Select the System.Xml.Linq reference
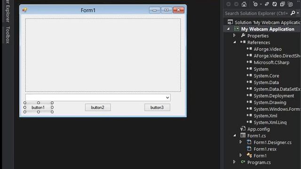Viewport: 301px width, 169px height. (270, 123)
